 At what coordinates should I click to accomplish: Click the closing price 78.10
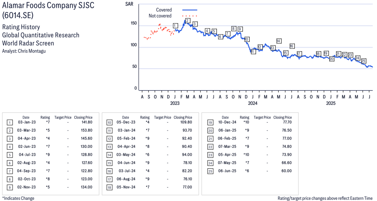coord(188,163)
